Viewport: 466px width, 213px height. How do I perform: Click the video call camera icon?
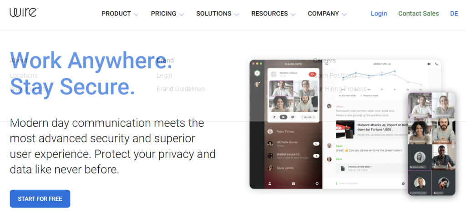429,64
